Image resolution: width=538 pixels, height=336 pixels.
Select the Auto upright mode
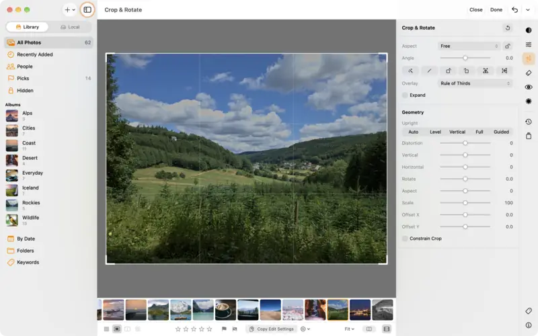click(413, 132)
